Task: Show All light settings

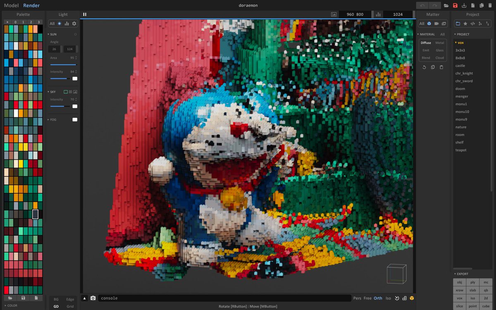Action: pos(52,24)
